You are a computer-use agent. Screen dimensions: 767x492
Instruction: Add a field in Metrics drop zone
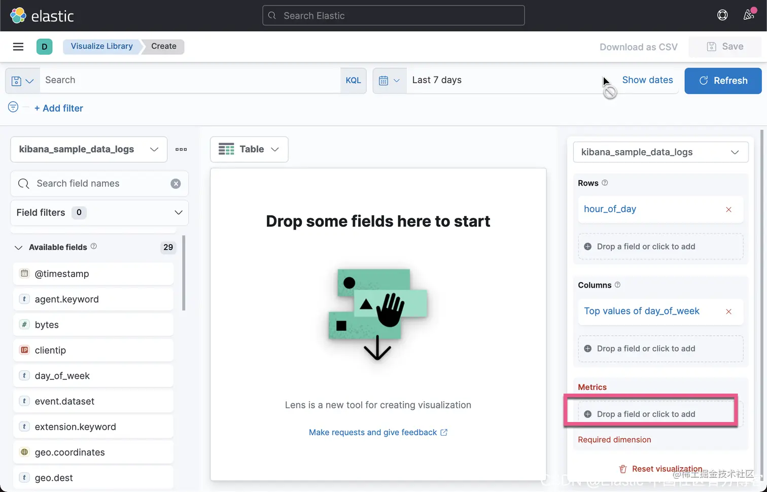tap(660, 414)
